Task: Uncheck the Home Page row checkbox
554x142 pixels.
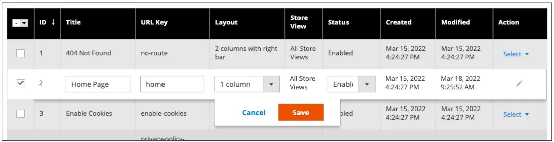Action: point(21,83)
